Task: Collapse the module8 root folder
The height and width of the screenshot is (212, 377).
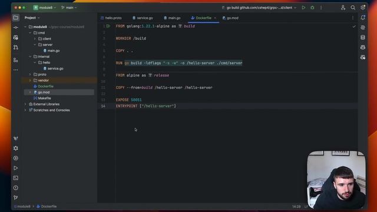Action: [25, 26]
